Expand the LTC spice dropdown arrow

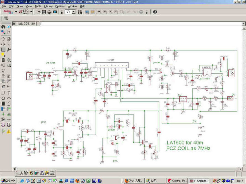click(x=31, y=12)
